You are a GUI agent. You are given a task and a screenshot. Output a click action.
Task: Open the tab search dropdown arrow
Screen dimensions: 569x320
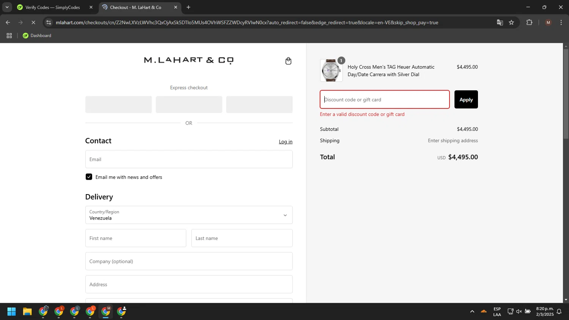7,7
